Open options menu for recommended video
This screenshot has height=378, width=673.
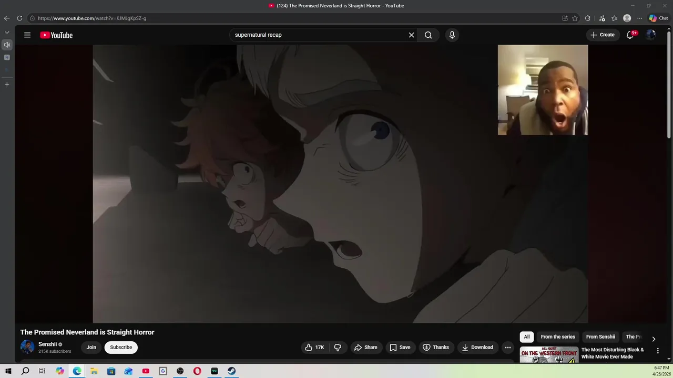658,351
